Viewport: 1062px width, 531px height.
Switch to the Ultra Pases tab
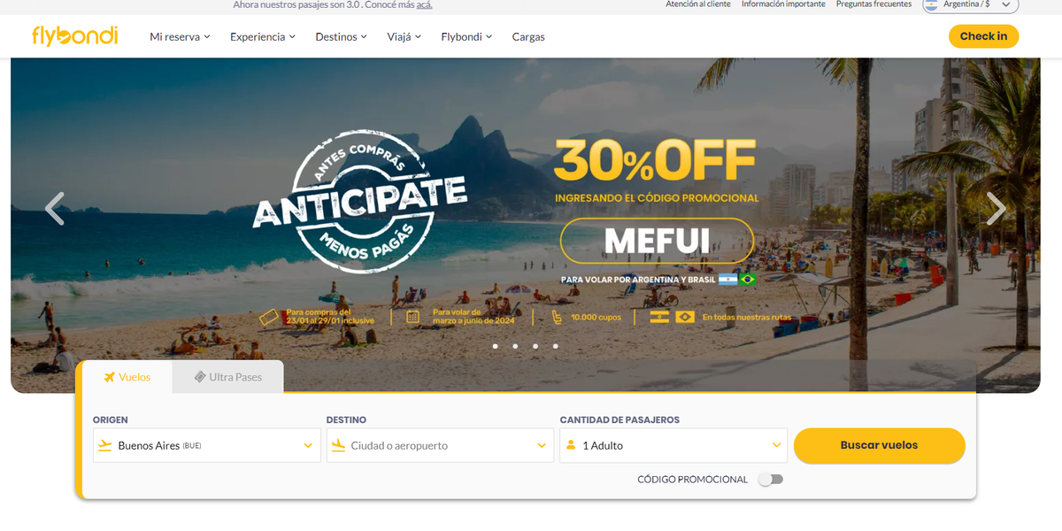click(228, 377)
